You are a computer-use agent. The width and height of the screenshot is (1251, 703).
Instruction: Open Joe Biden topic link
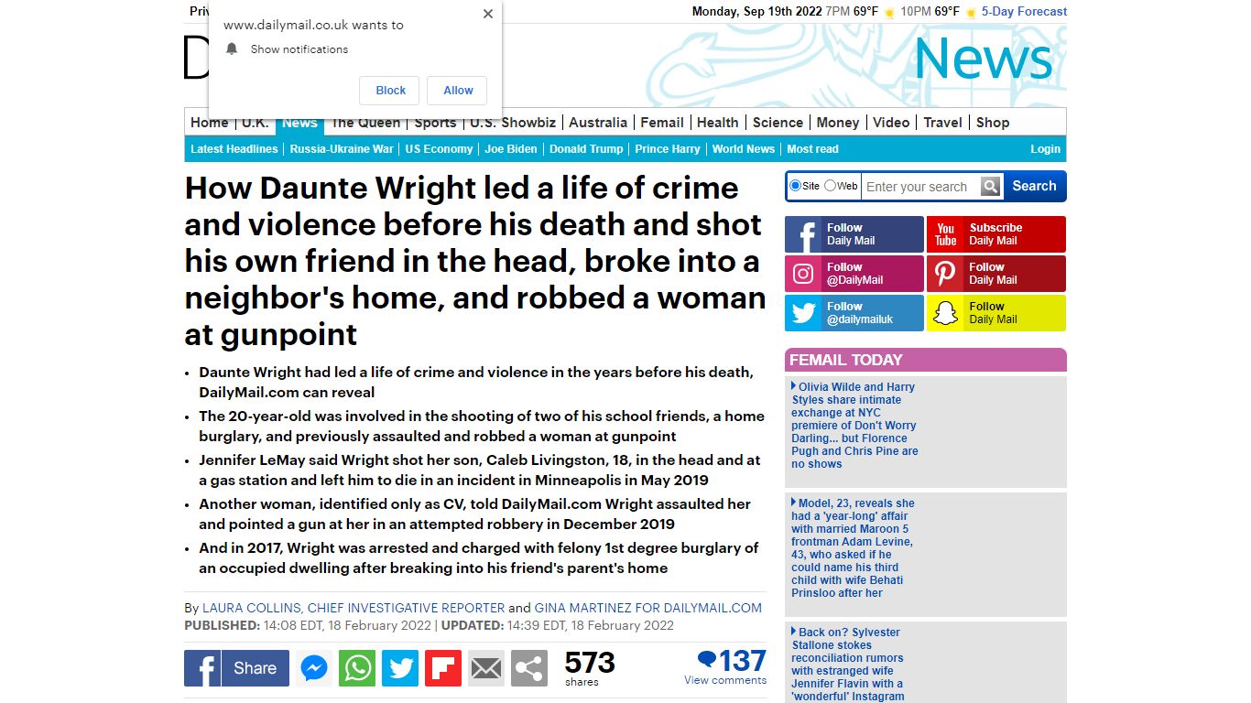pos(511,149)
